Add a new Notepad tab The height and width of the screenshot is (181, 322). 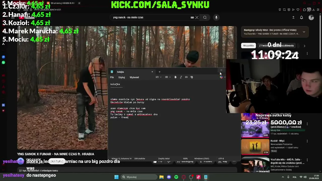[159, 72]
